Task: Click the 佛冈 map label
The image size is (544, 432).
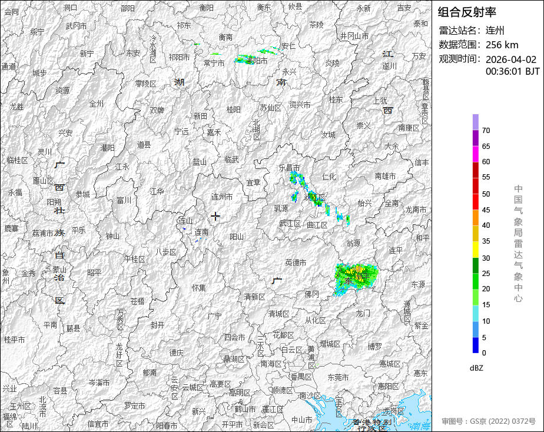Action: tap(311, 294)
